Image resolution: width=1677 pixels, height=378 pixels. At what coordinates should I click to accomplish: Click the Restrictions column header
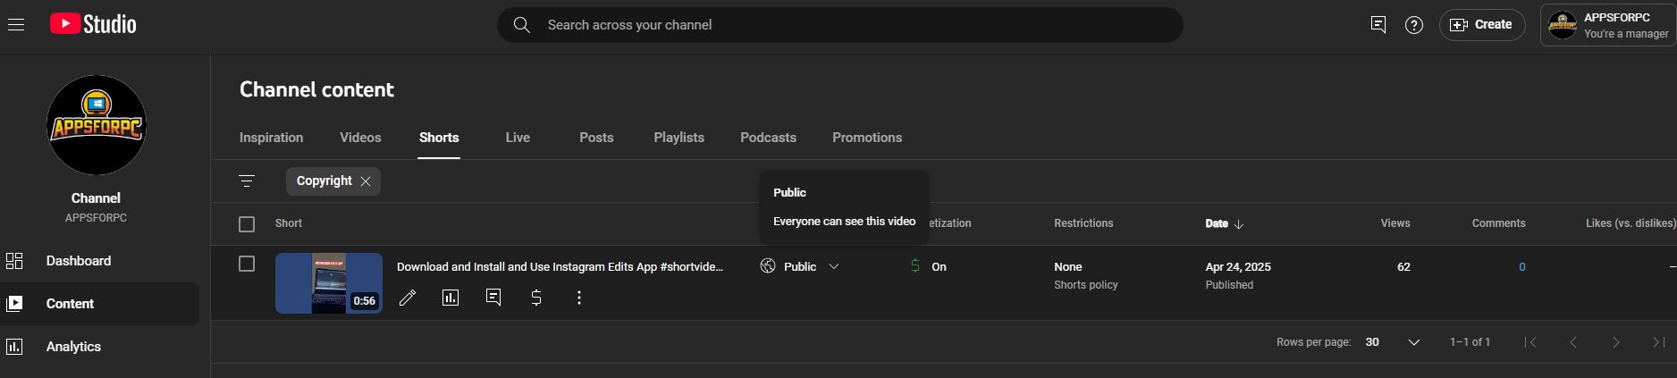(x=1083, y=223)
